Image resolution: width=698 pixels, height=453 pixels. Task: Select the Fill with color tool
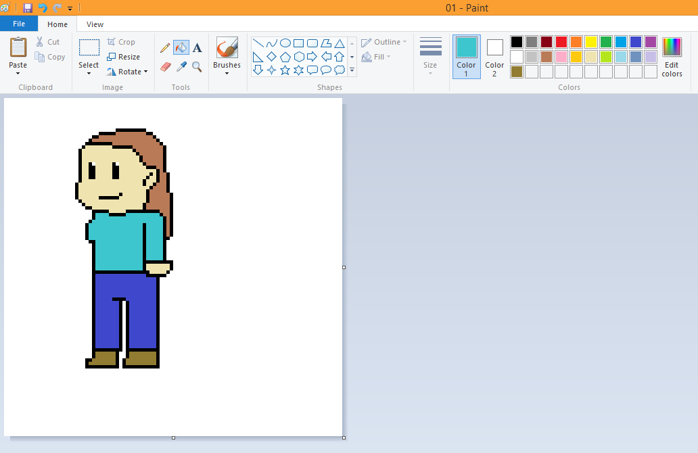pyautogui.click(x=181, y=47)
